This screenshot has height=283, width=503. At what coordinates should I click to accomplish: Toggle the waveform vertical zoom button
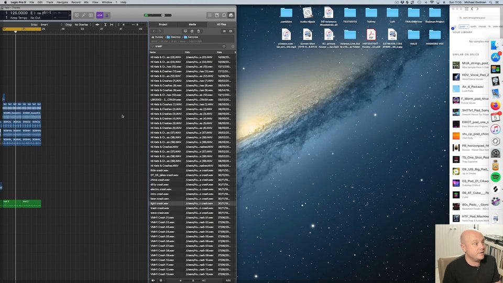[97, 25]
